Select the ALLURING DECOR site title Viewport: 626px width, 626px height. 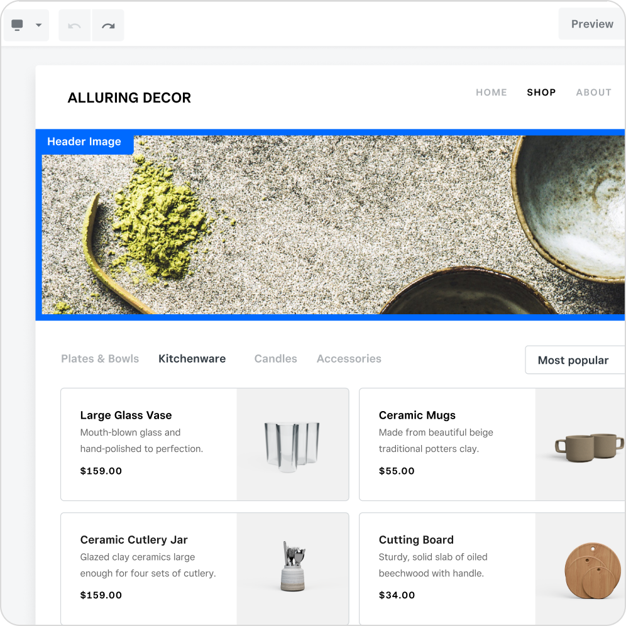click(x=129, y=98)
